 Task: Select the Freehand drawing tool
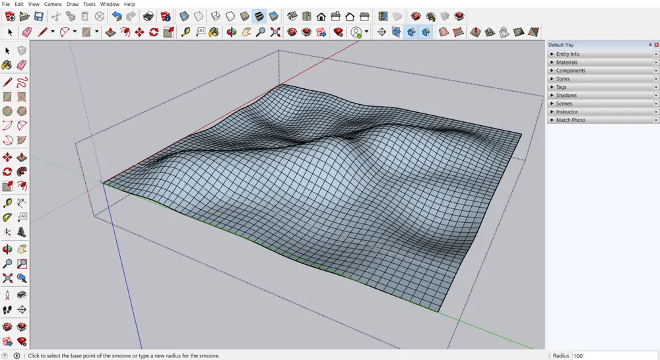22,82
